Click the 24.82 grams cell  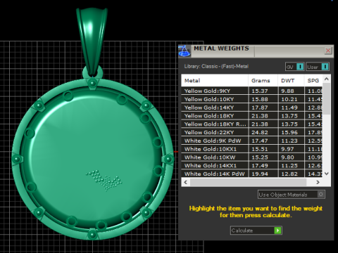263,132
